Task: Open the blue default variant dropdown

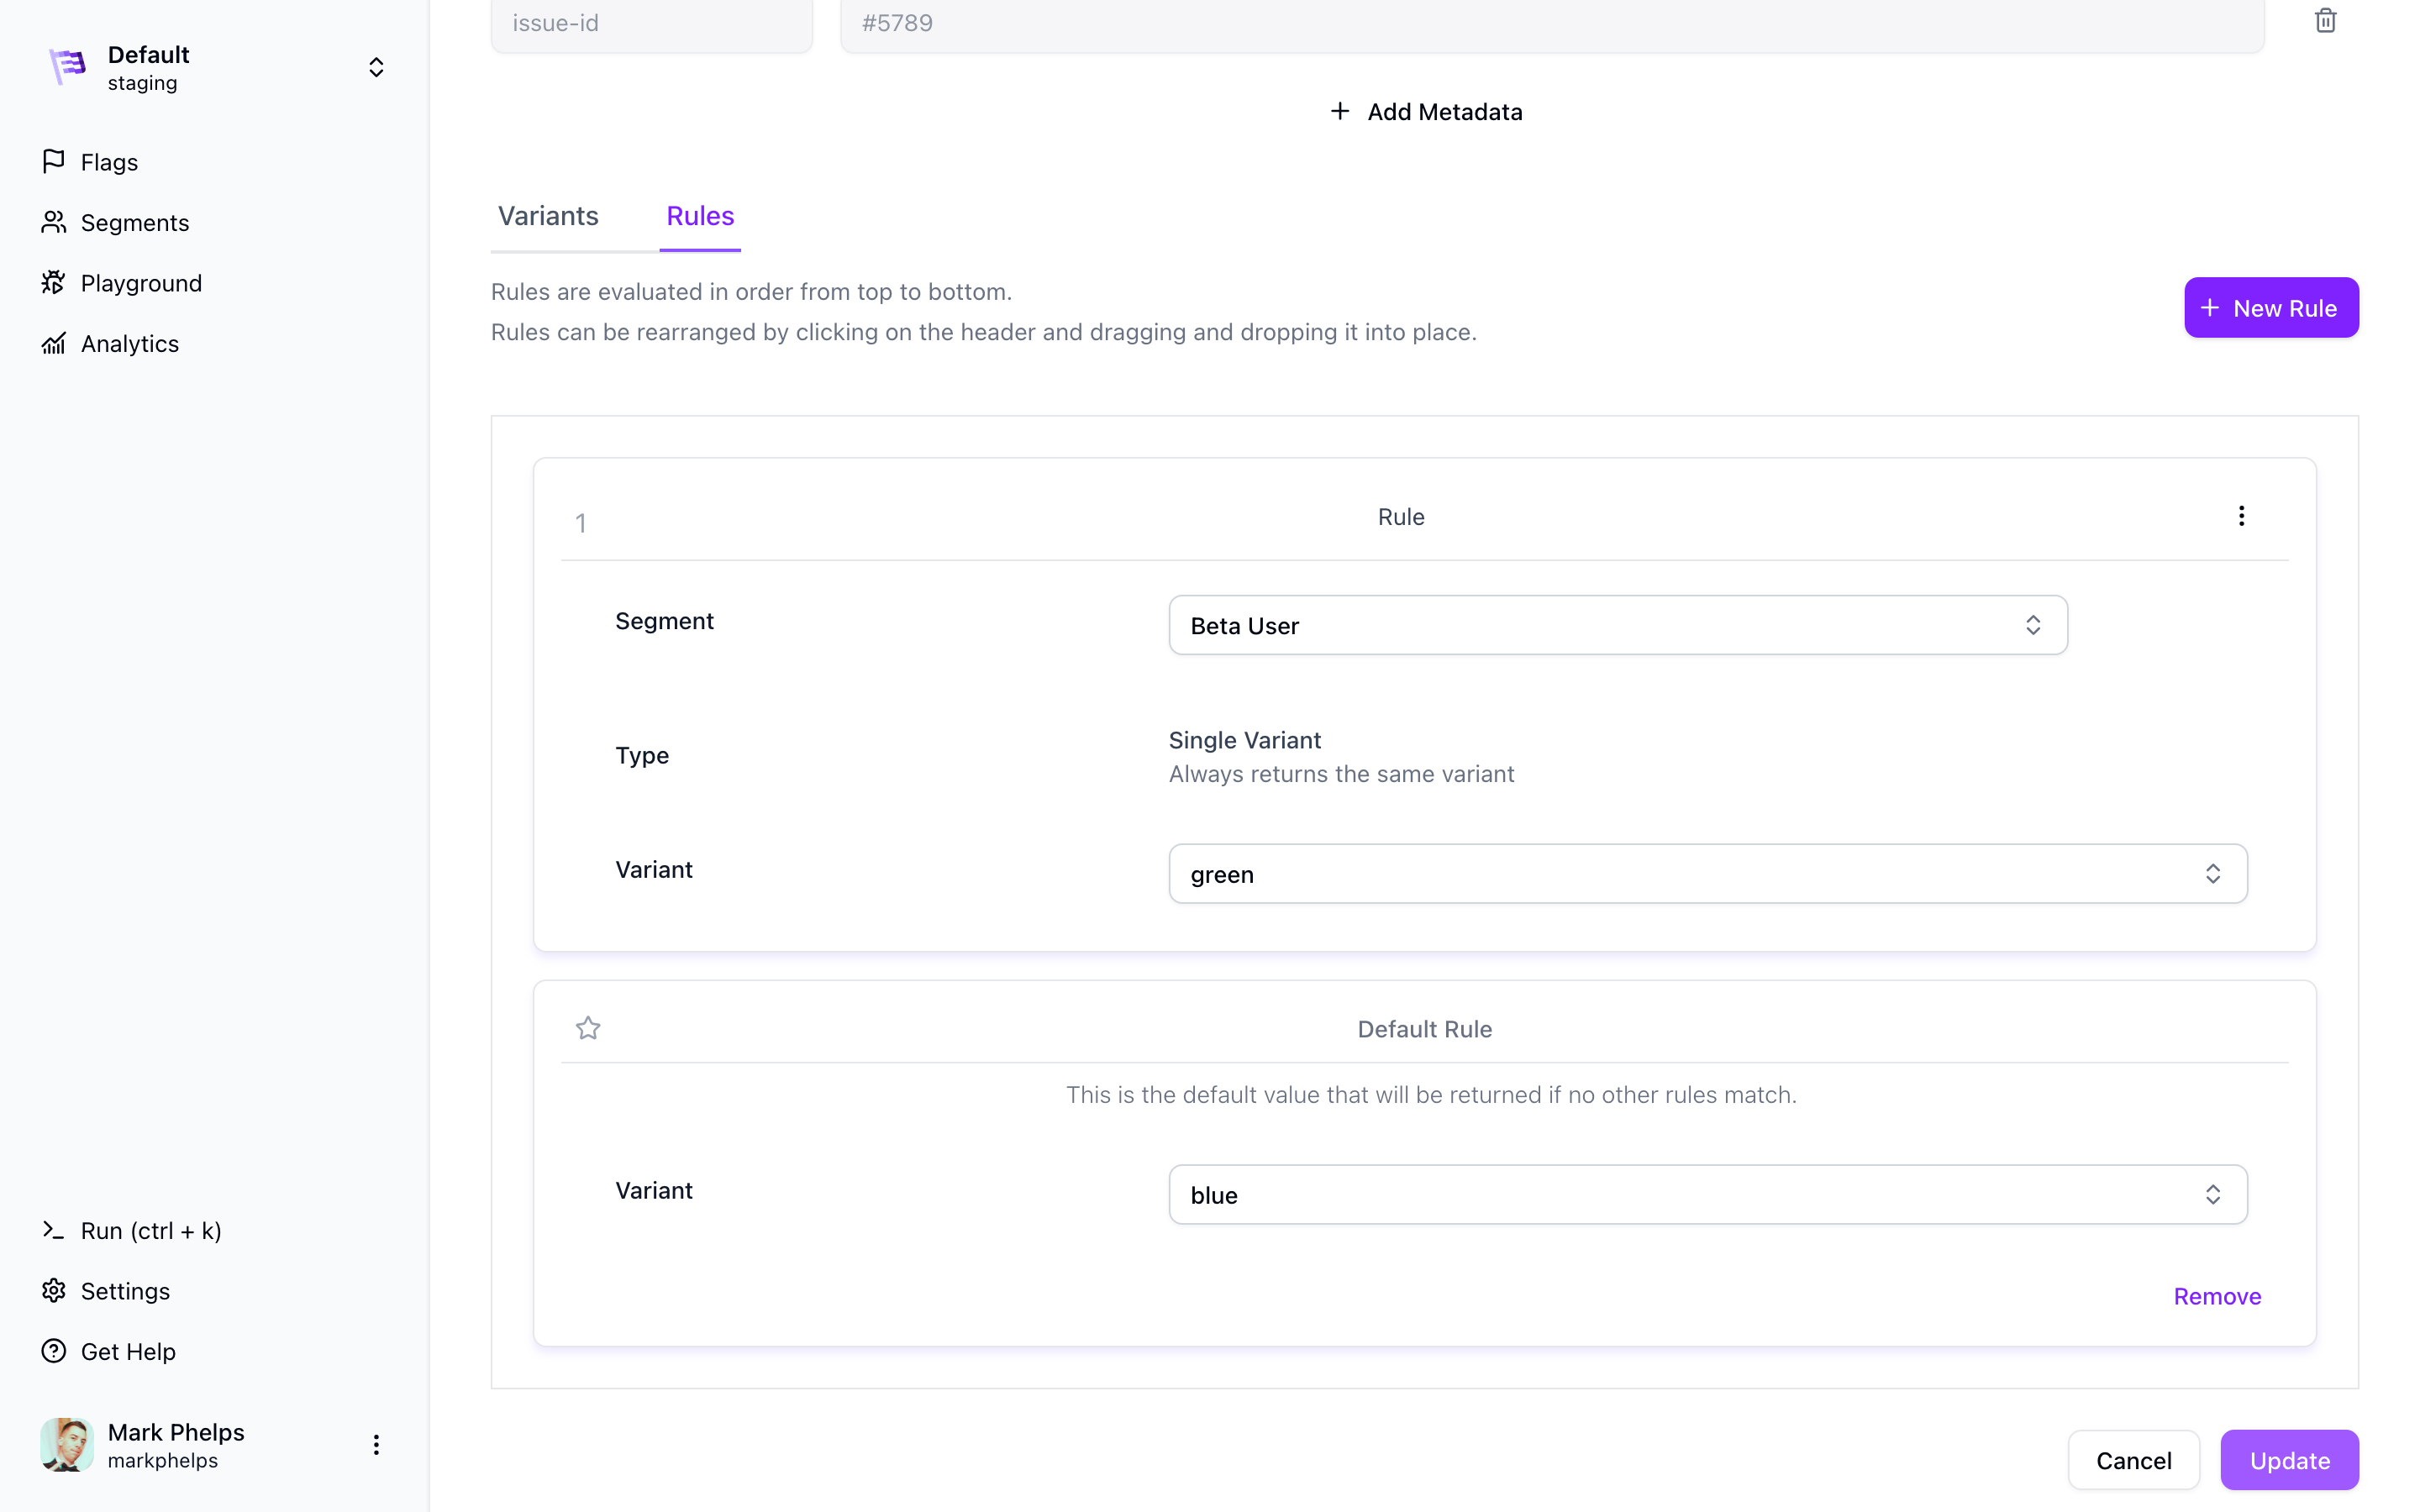Action: [x=1707, y=1195]
